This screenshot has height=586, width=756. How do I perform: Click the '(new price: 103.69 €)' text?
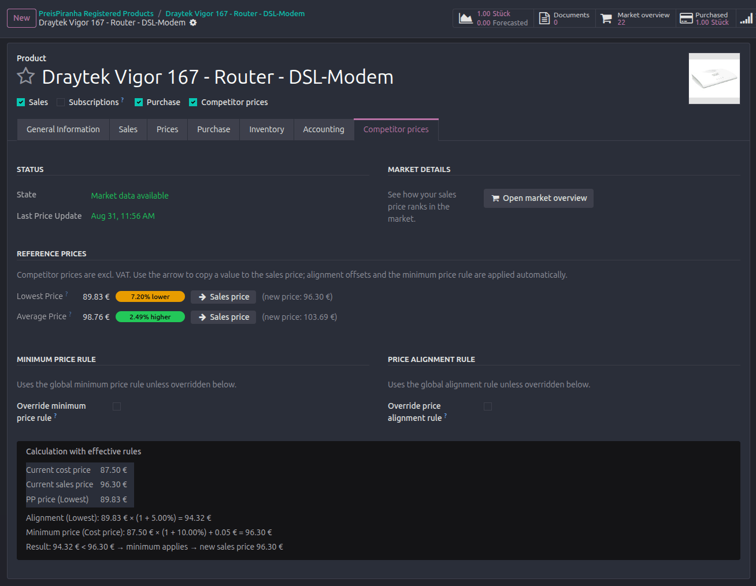pyautogui.click(x=299, y=317)
